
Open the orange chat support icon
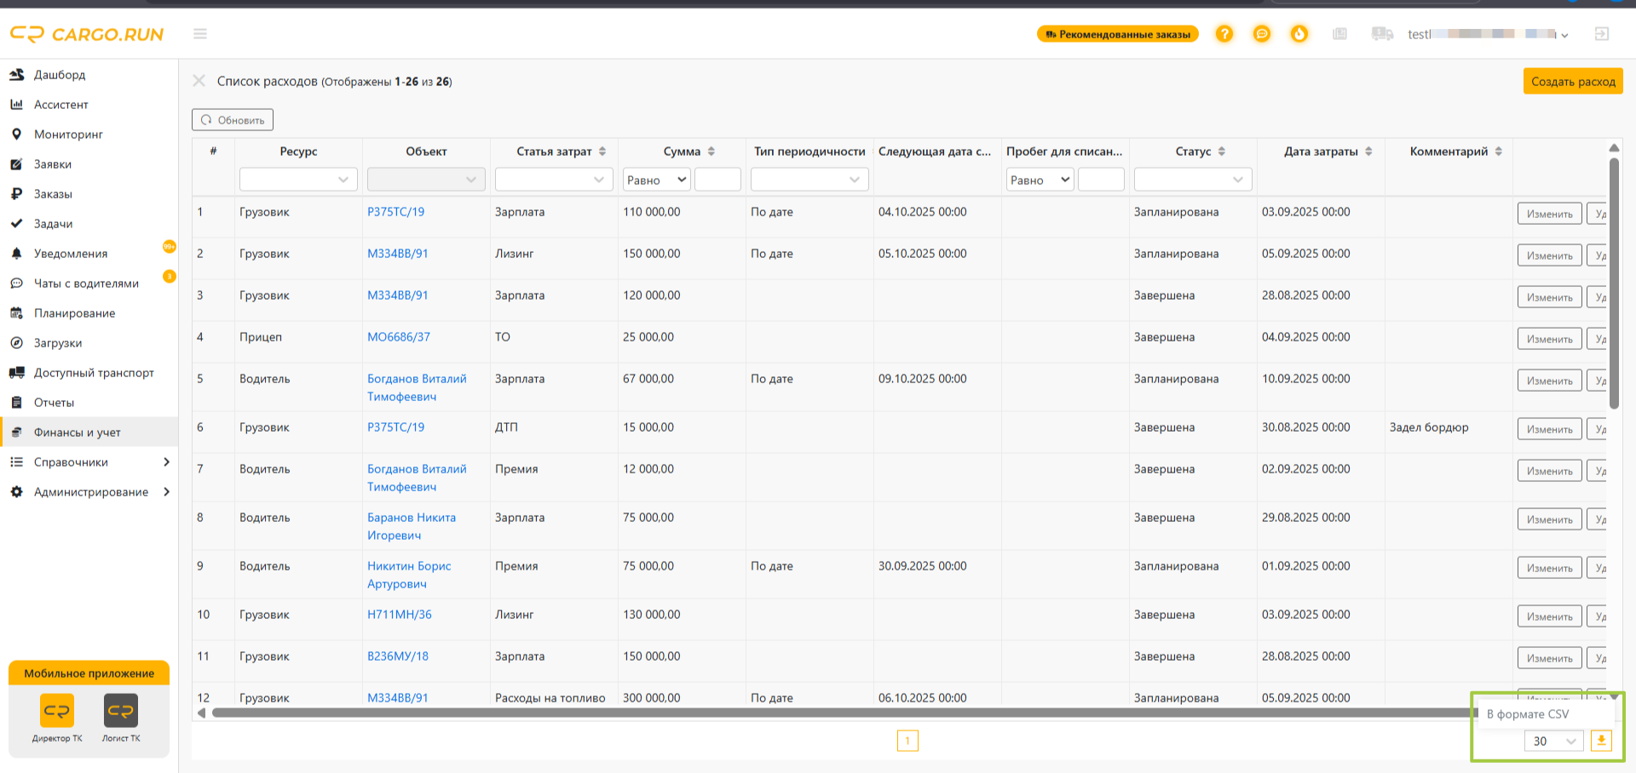tap(1262, 34)
